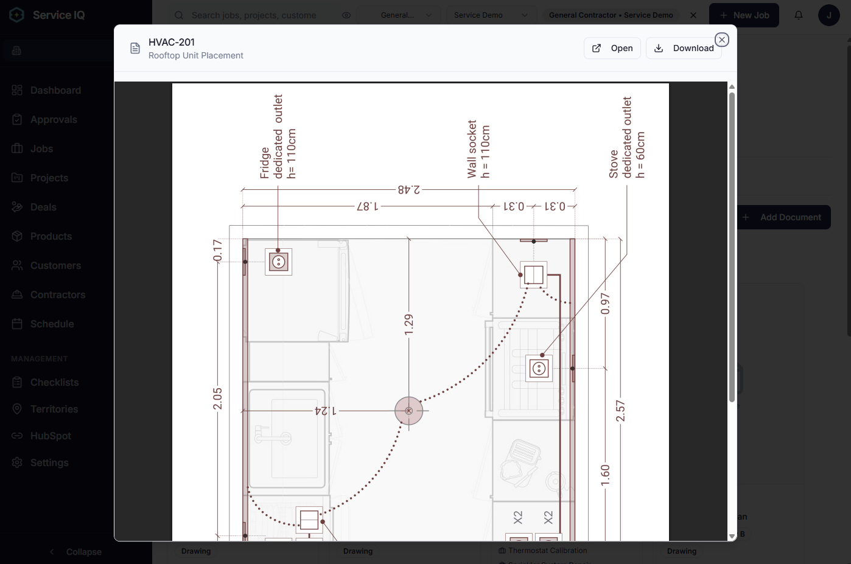
Task: Open user avatar J menu
Action: tap(829, 15)
